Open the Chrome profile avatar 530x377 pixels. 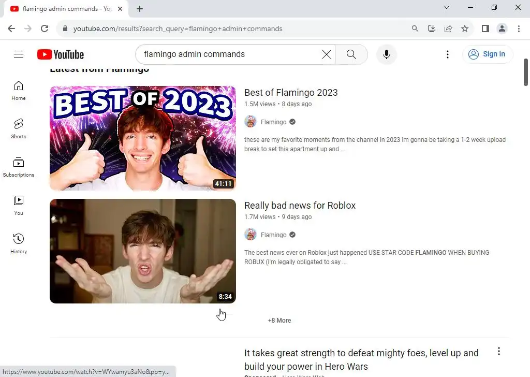pyautogui.click(x=502, y=28)
